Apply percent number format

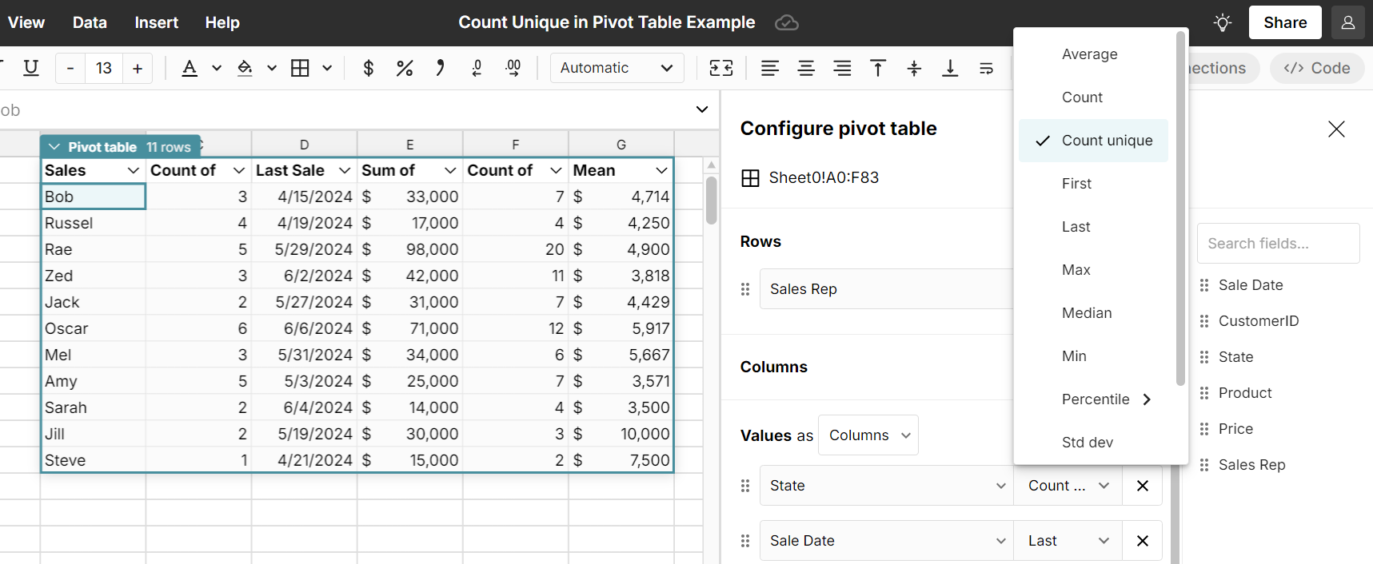[x=405, y=68]
